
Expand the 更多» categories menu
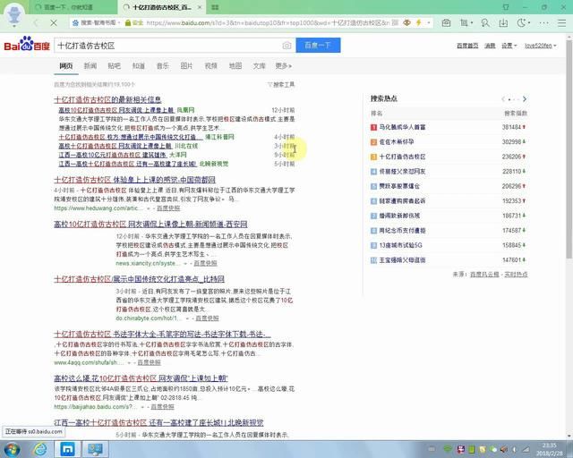tap(283, 65)
